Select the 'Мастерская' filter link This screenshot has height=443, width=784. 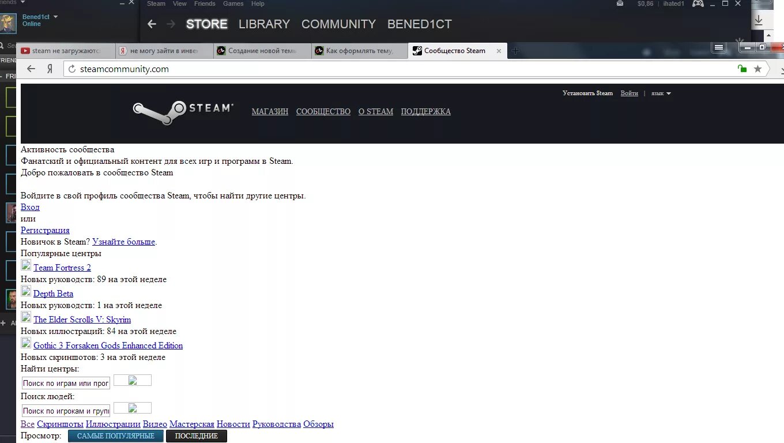point(192,424)
